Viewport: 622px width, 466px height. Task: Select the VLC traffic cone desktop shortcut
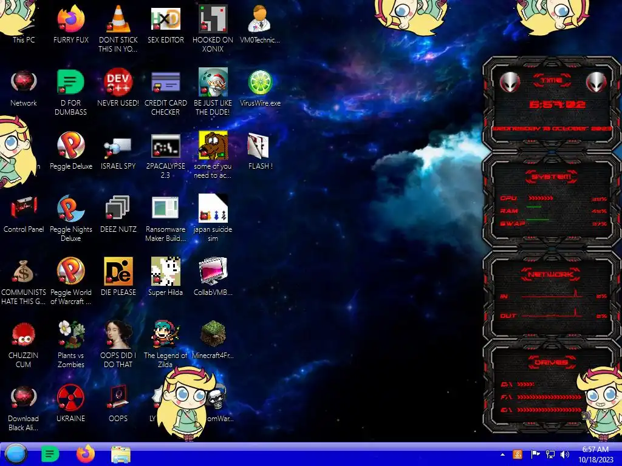[x=118, y=28]
